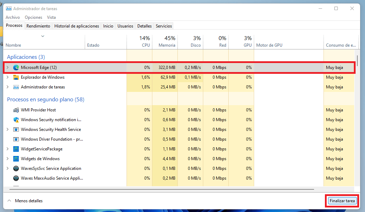Click the Windows Security notification shield icon
This screenshot has width=365, height=212.
(x=16, y=120)
